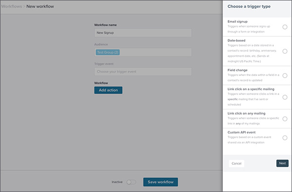
Task: Click the 'Choose a trigger type' heading
Action: point(249,6)
